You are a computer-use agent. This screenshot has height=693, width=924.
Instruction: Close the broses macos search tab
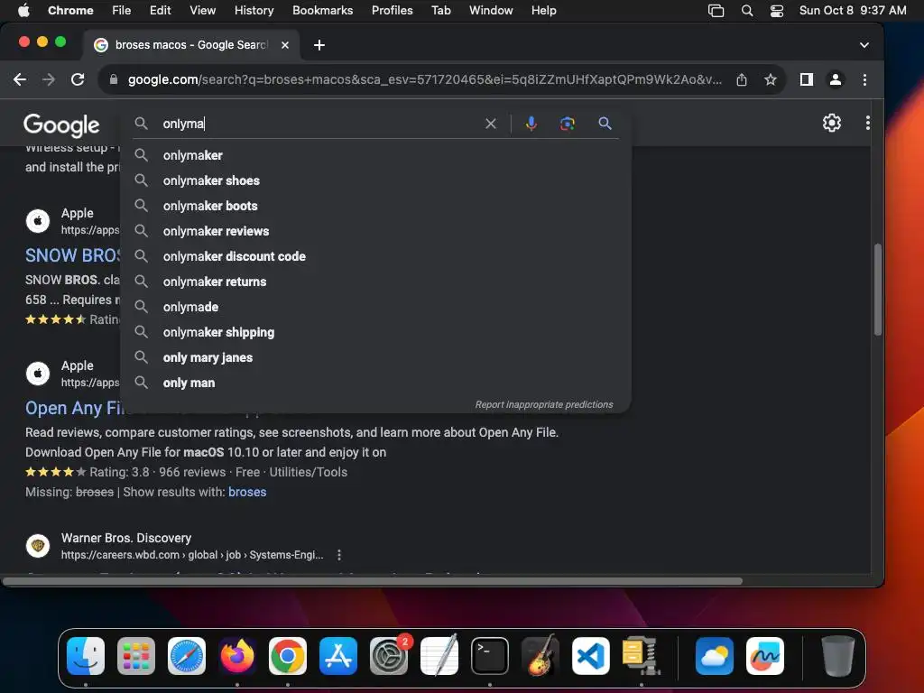pos(284,45)
